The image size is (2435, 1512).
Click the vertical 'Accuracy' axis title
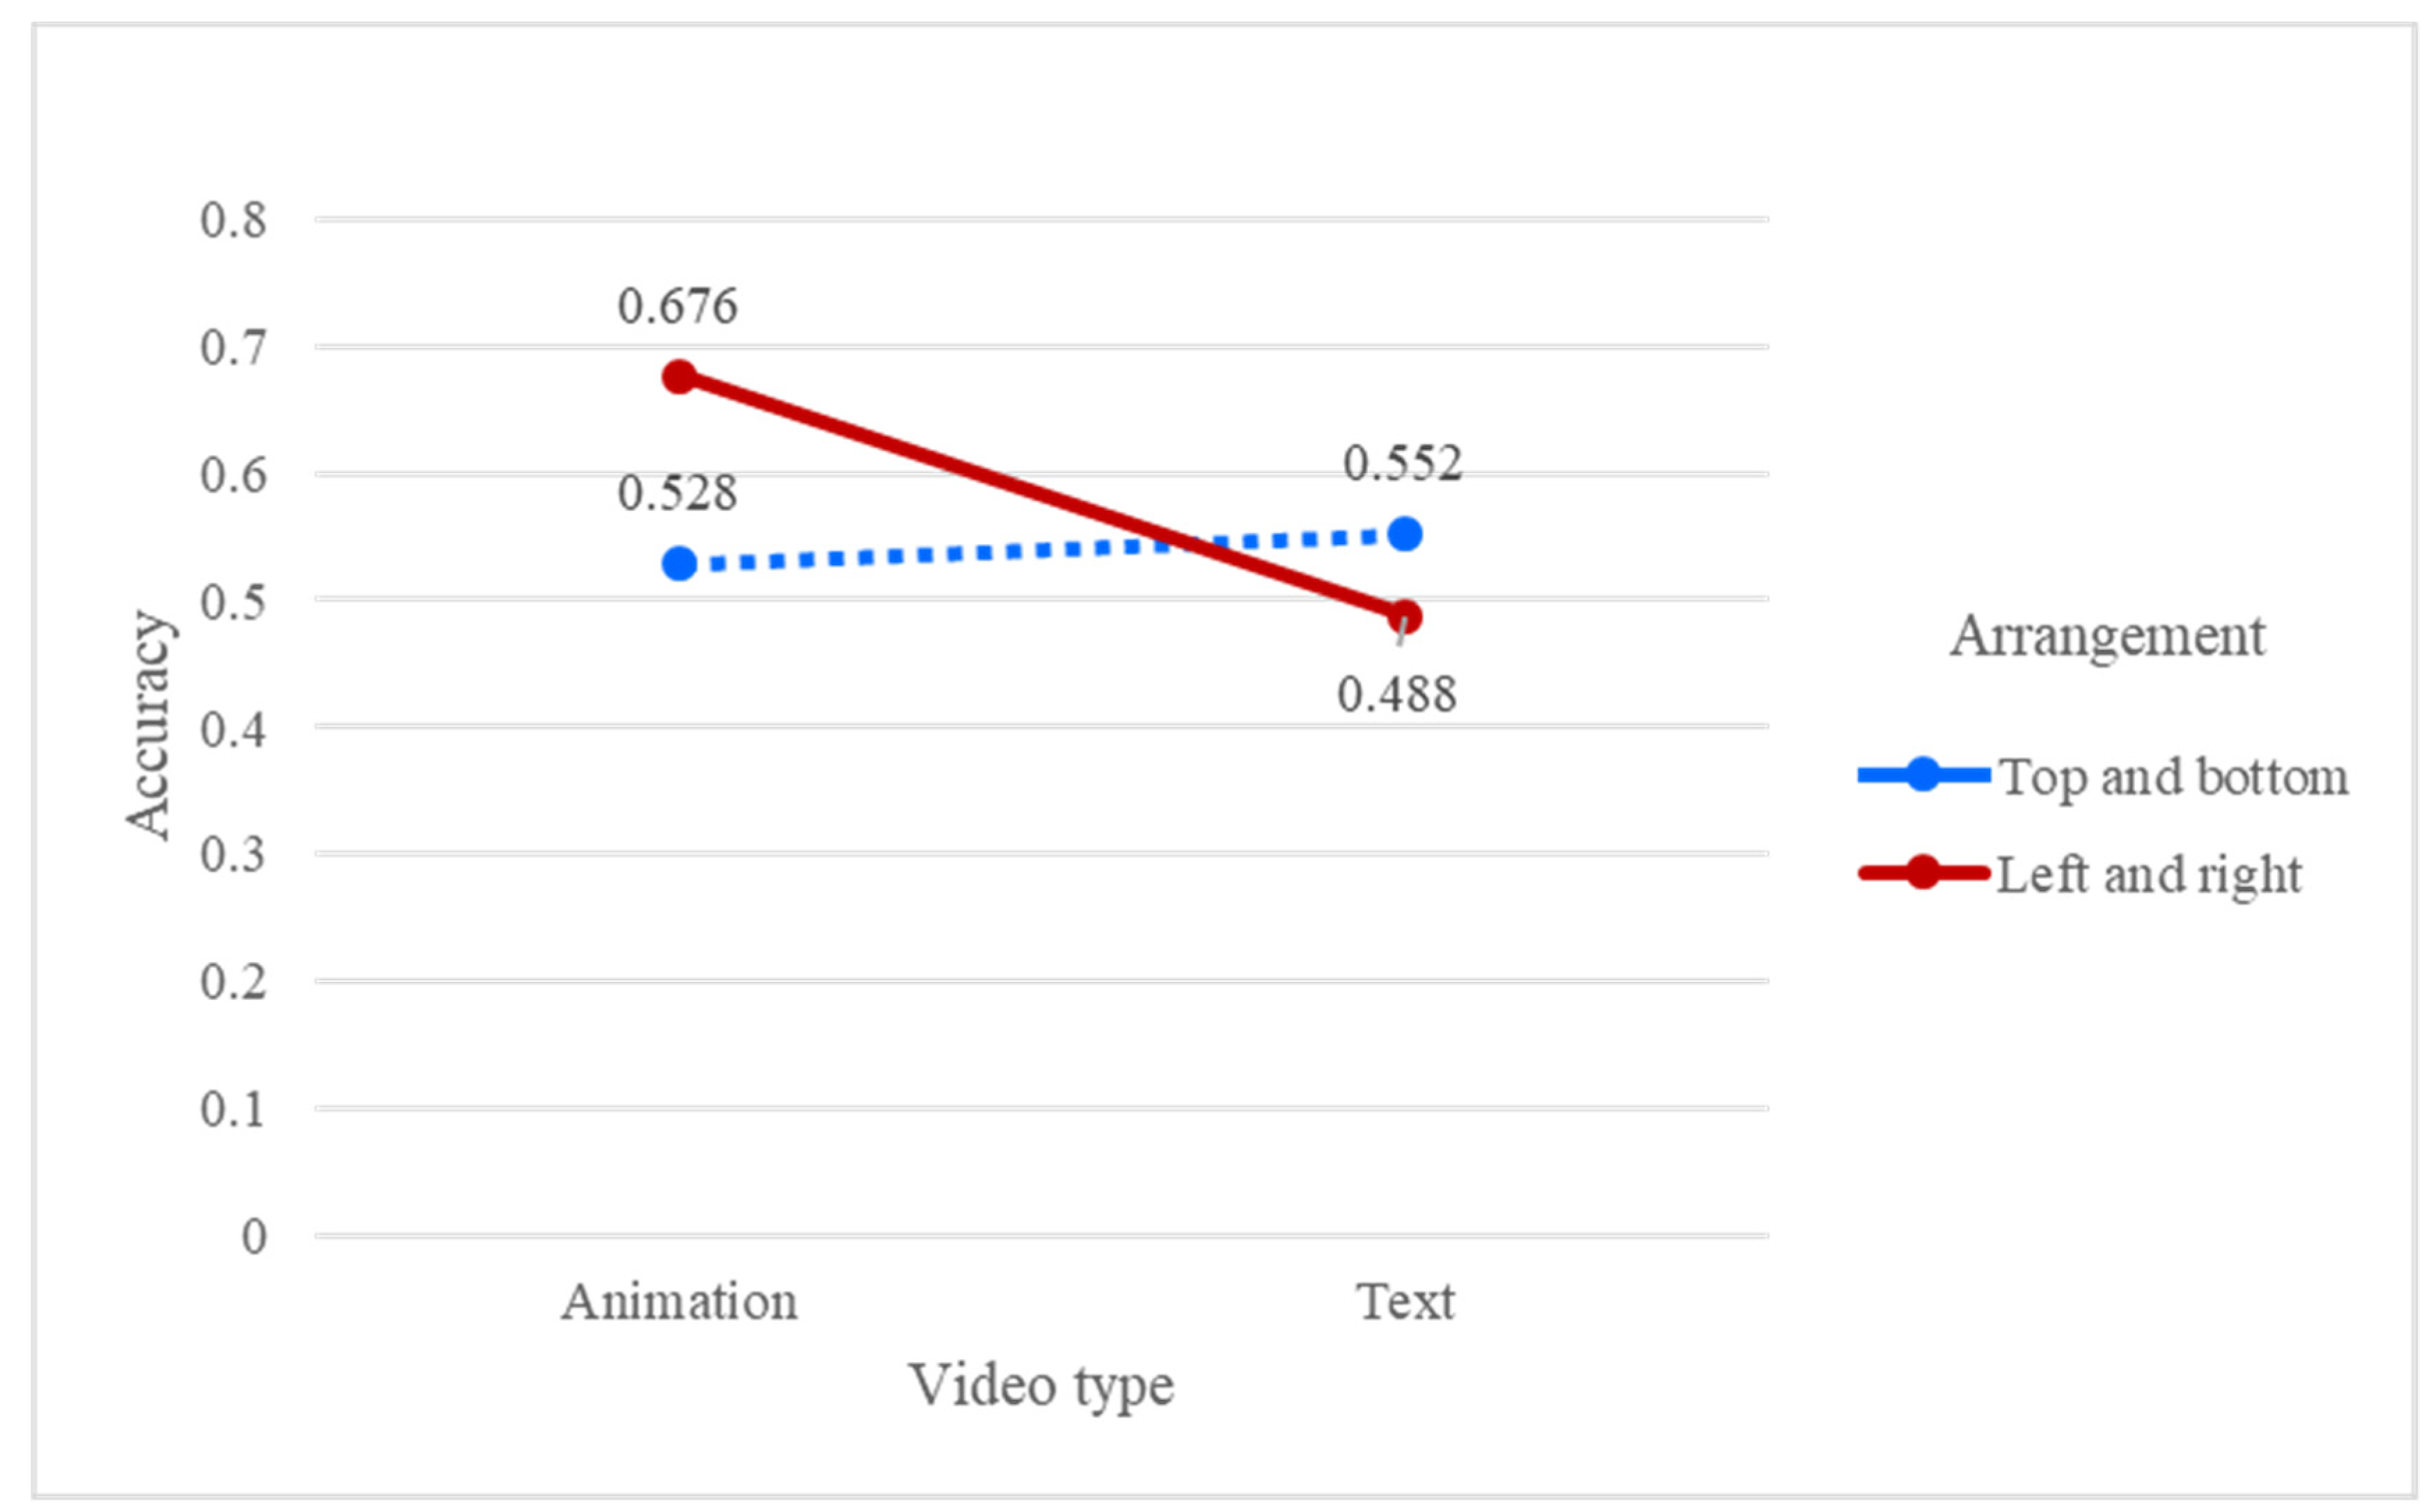(149, 725)
